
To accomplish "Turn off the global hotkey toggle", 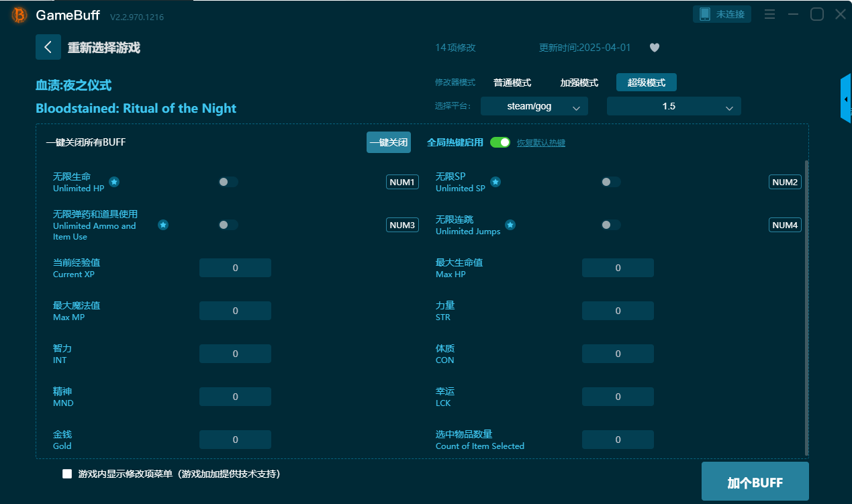I will pyautogui.click(x=500, y=142).
